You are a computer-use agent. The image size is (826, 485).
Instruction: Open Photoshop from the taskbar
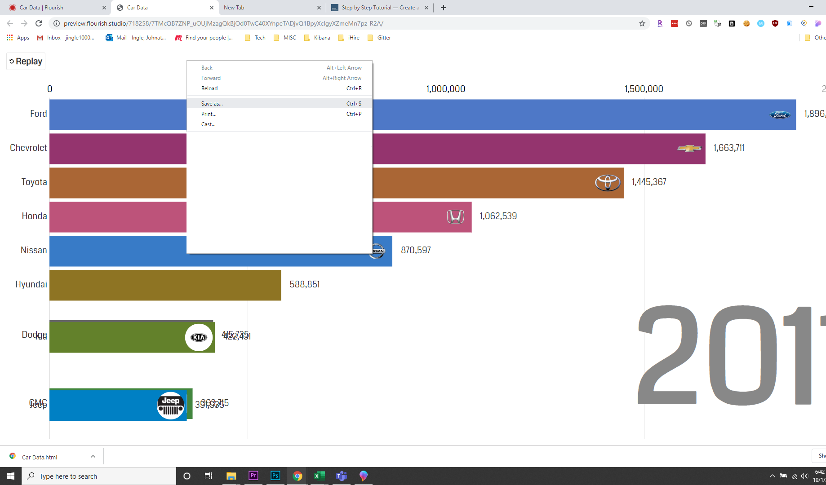(275, 476)
